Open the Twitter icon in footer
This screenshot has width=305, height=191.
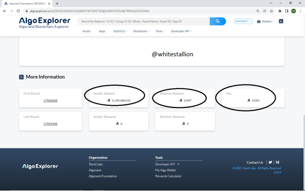click(270, 162)
